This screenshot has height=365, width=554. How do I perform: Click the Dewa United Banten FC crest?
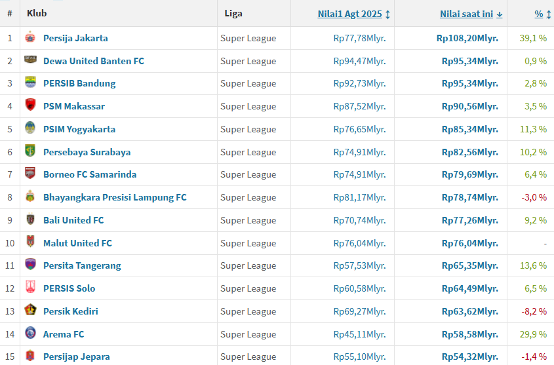30,60
